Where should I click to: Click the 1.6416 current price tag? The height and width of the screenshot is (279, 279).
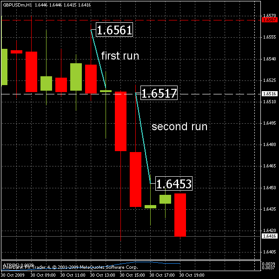coord(269,236)
